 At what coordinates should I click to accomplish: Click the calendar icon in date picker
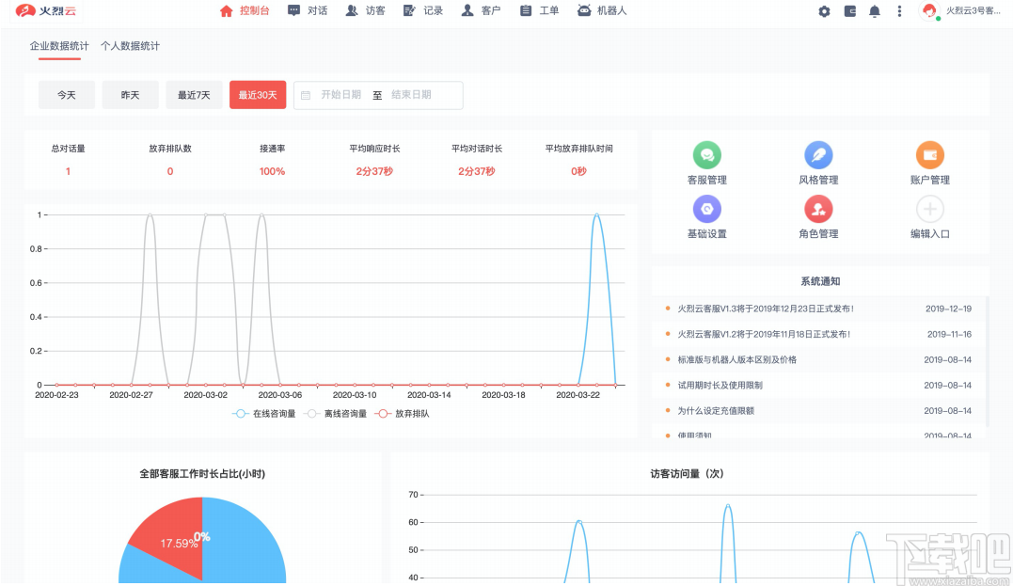coord(306,95)
